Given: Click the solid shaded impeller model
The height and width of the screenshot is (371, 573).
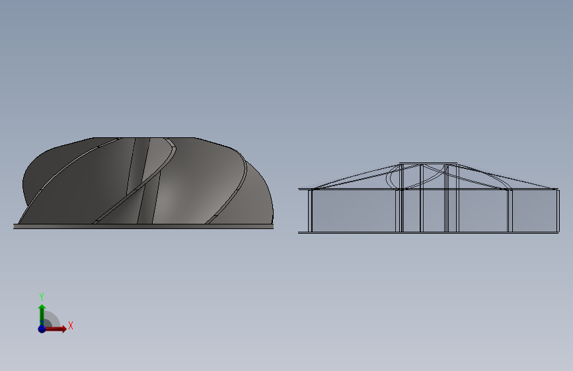Looking at the screenshot, I should click(143, 184).
